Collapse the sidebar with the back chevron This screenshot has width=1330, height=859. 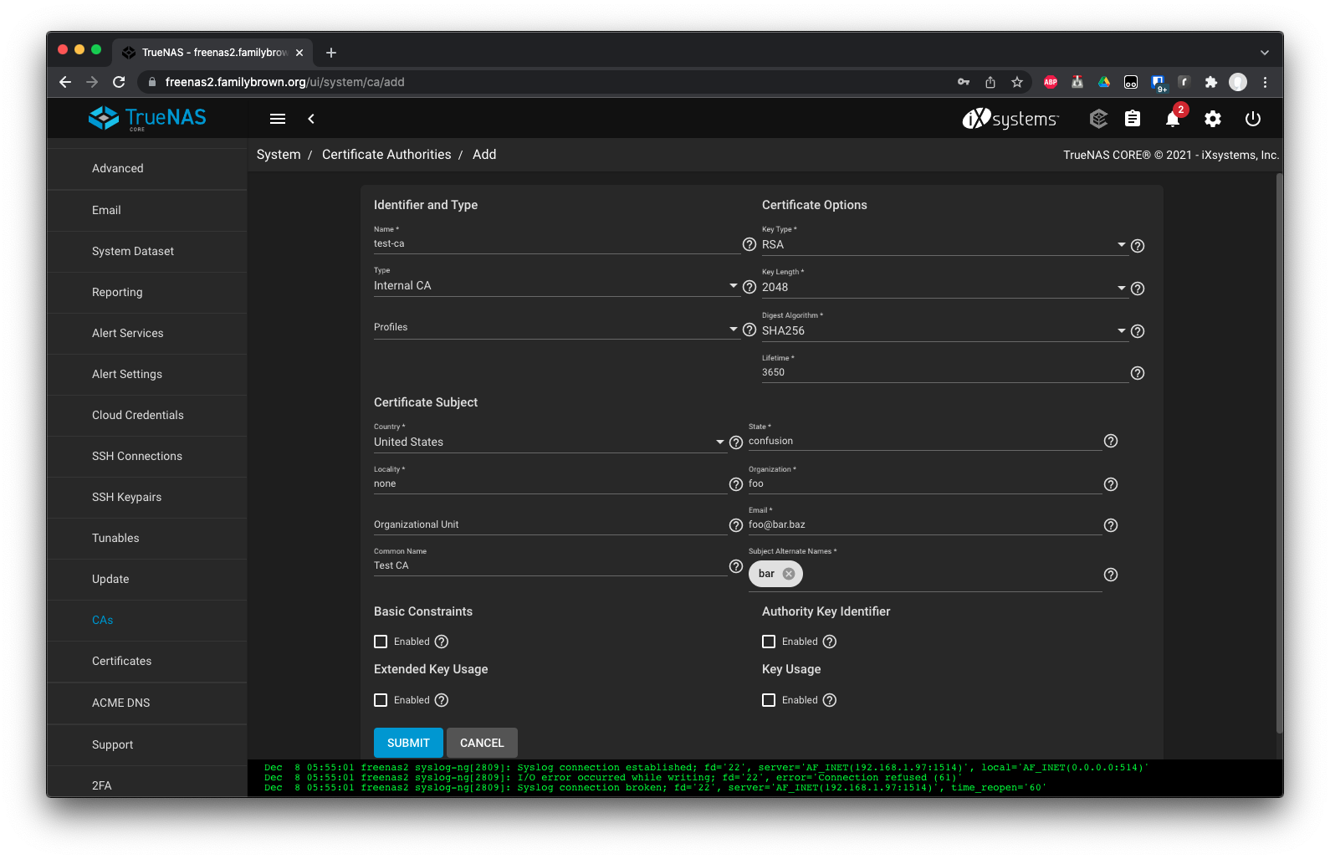point(311,119)
